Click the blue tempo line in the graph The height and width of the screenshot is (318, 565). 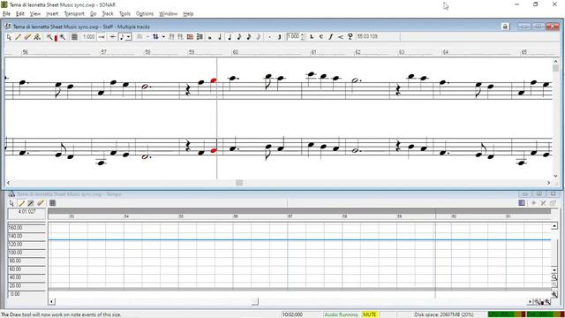pos(299,239)
